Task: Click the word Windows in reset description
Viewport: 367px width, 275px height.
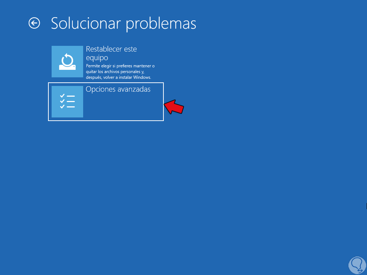Action: click(x=142, y=77)
